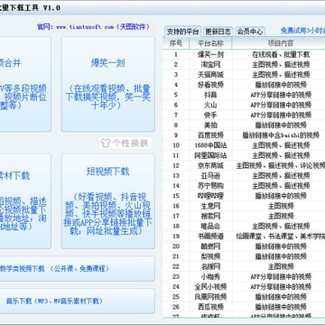The image size is (325, 325).
Task: Click the shirt icon beside 个性换肤
Action: [106, 144]
